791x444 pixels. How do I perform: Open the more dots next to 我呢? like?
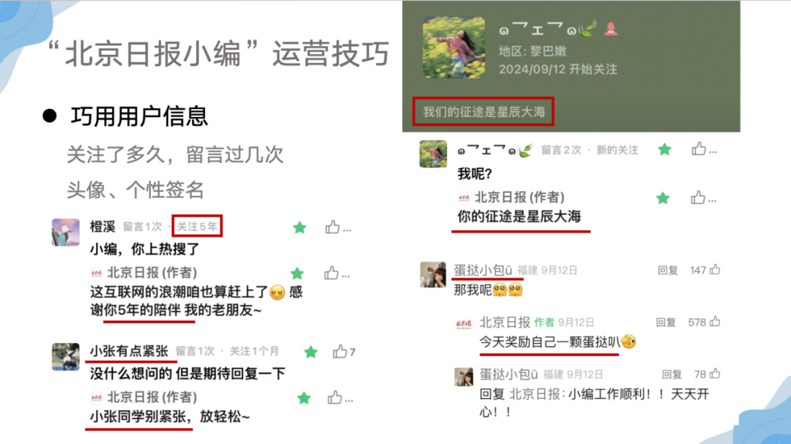point(713,151)
